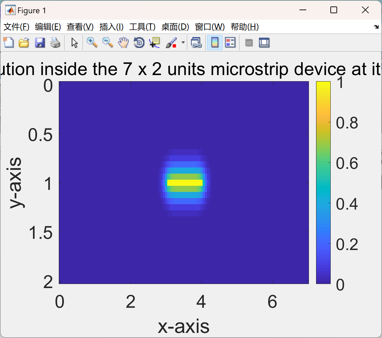Expand the brush color dropdown arrow

coord(183,42)
